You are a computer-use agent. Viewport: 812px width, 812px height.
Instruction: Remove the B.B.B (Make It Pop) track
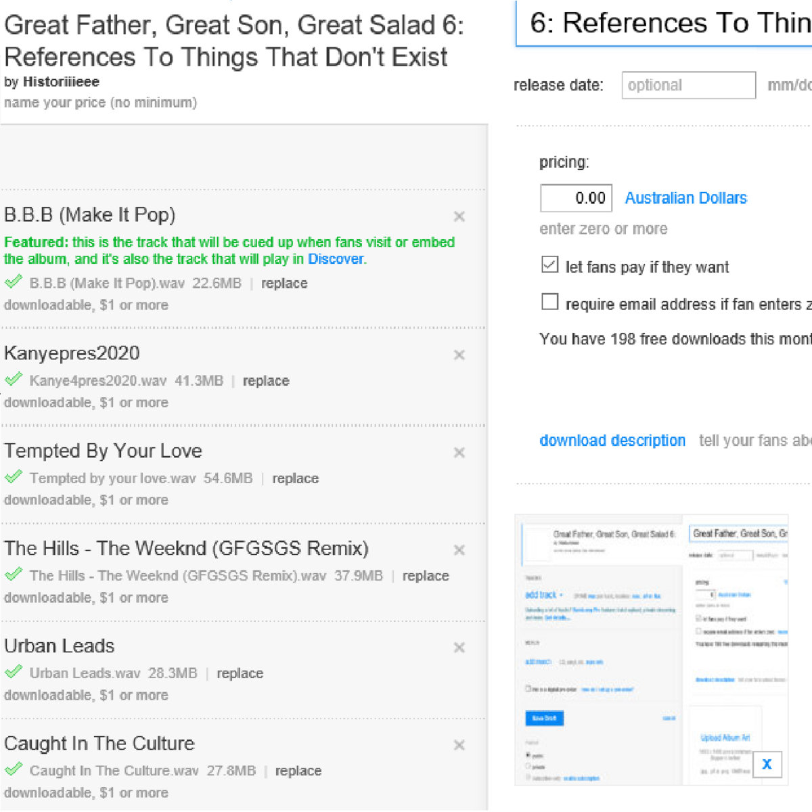coord(459,217)
